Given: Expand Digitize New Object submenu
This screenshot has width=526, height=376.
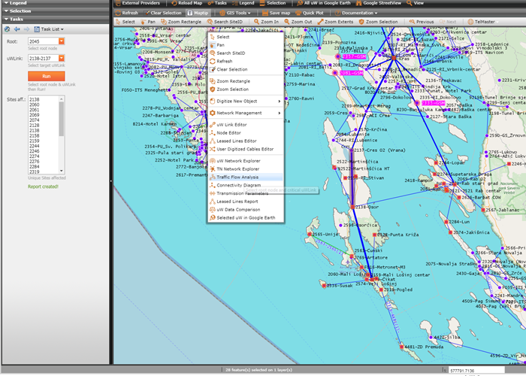Looking at the screenshot, I should 246,101.
